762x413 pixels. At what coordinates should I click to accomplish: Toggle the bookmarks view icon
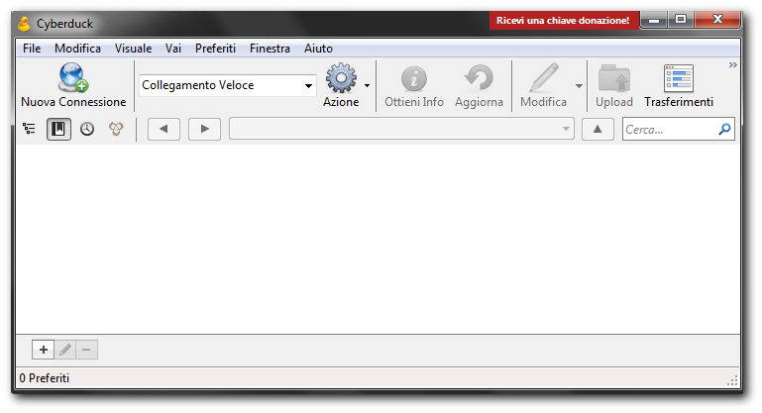(58, 129)
